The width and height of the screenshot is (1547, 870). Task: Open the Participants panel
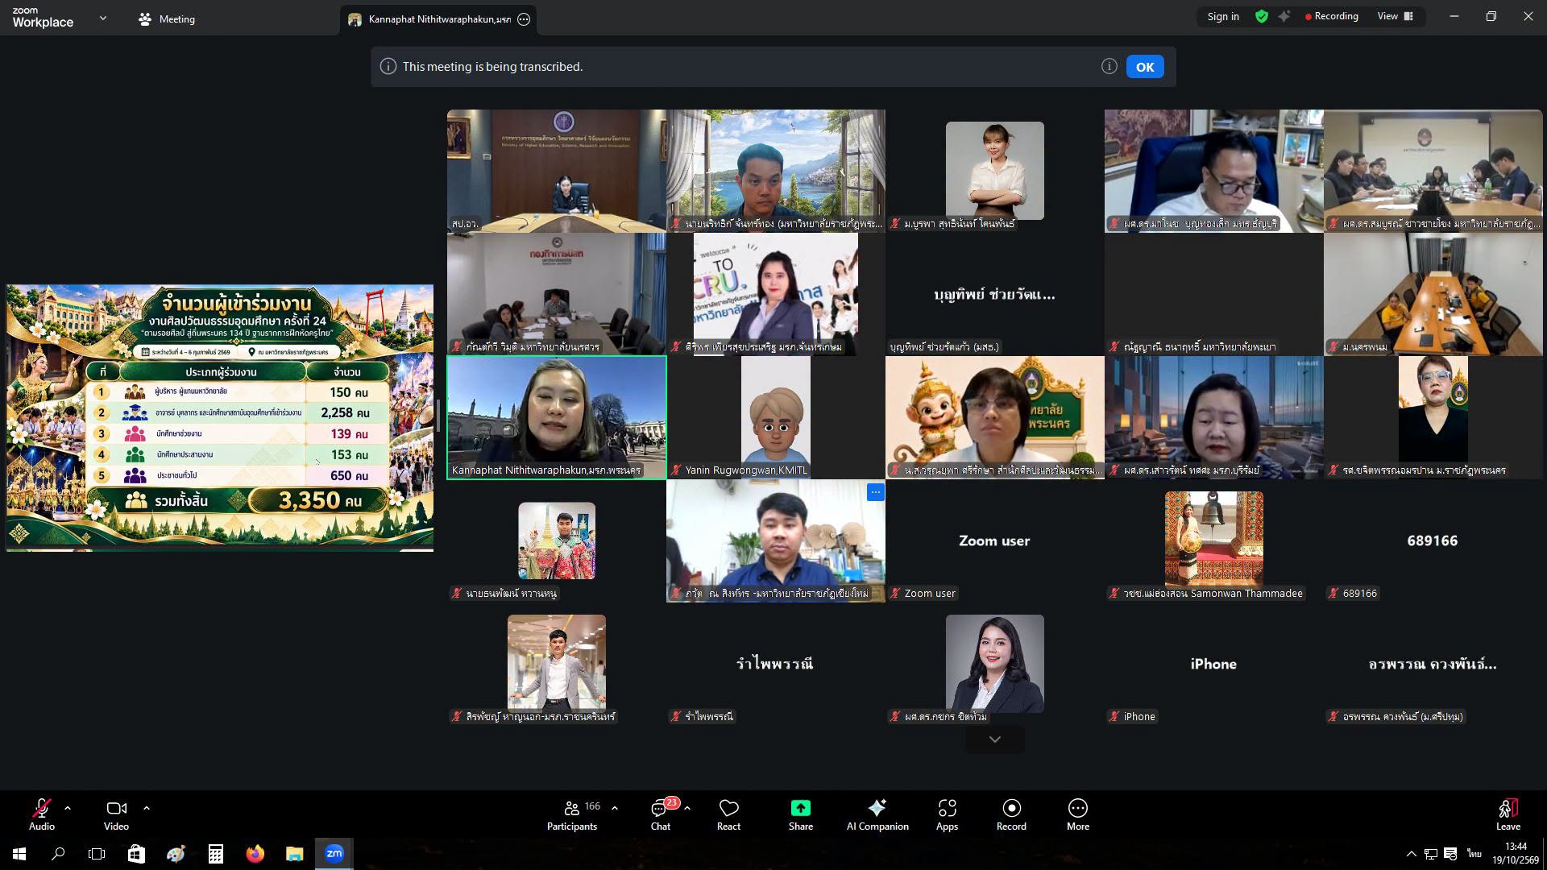click(x=572, y=814)
